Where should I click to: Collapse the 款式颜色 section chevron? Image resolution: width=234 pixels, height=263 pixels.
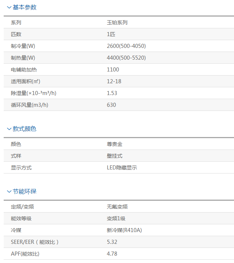click(x=9, y=129)
